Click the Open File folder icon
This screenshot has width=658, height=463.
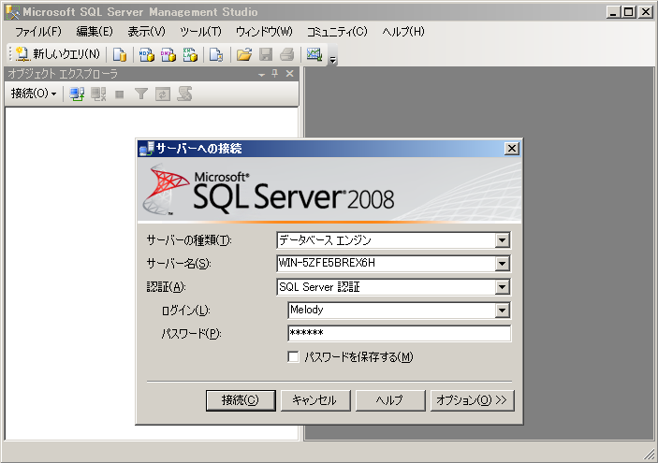[243, 54]
